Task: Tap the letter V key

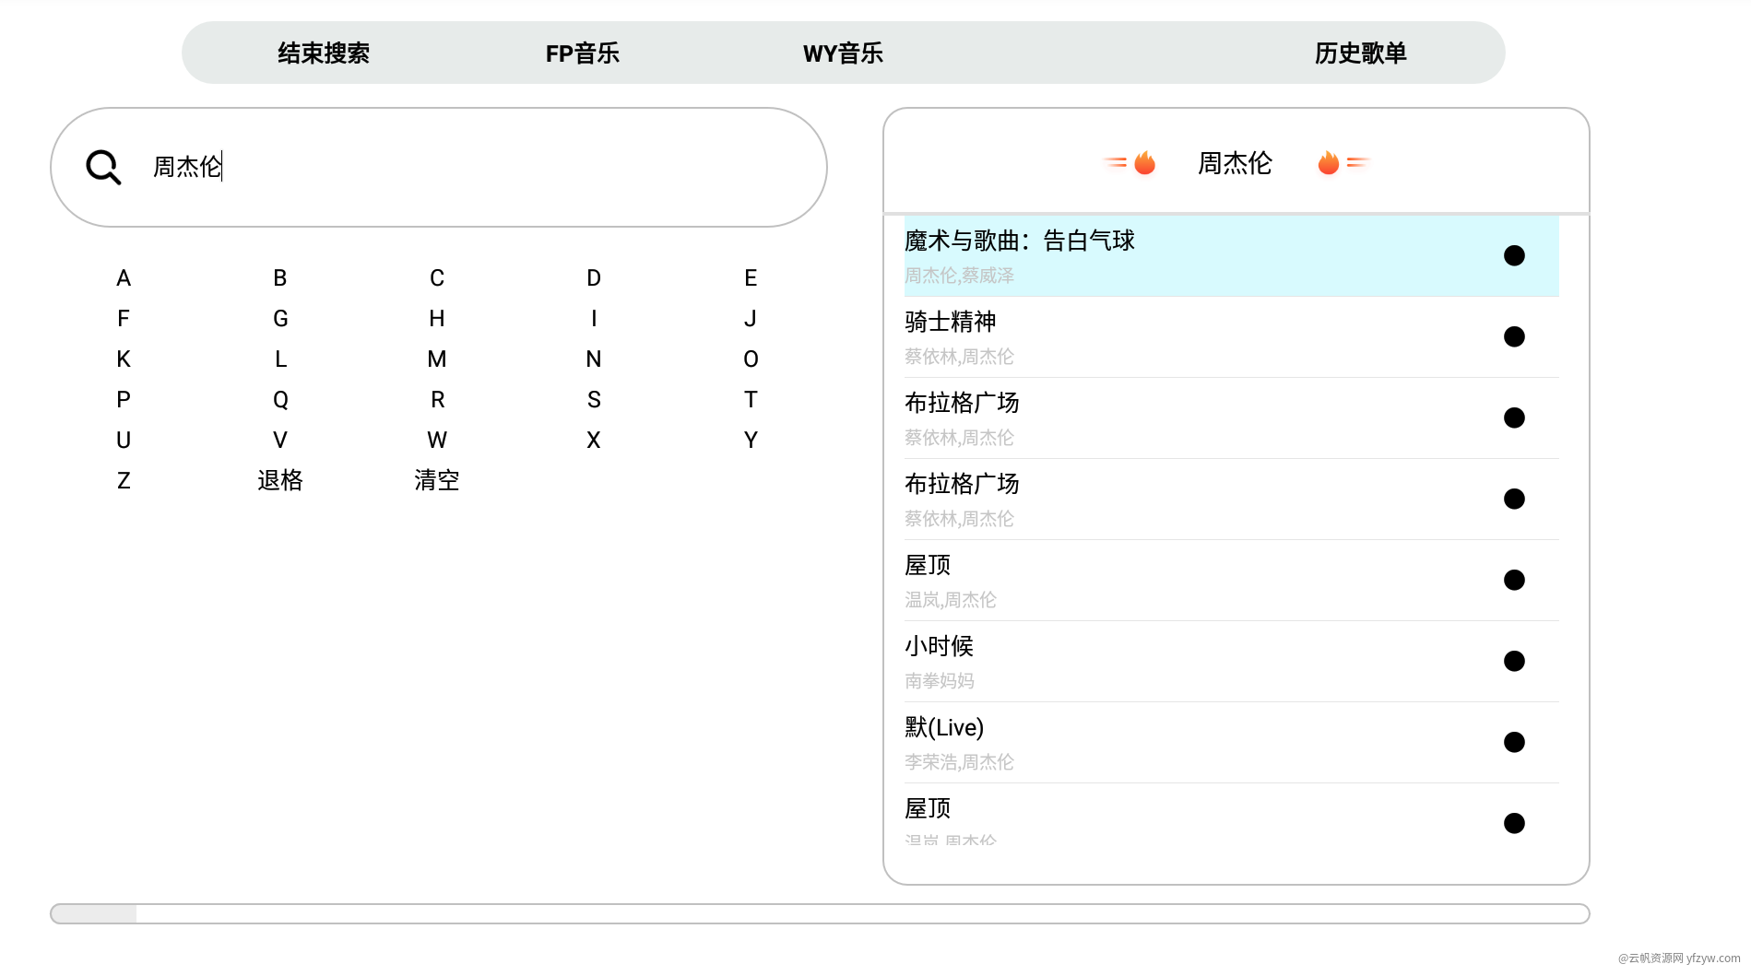Action: (280, 441)
